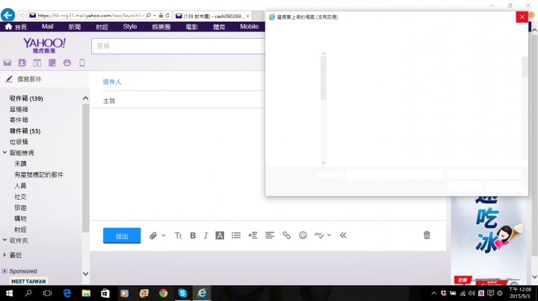Click the mail search input field
This screenshot has height=301, width=538.
click(178, 46)
